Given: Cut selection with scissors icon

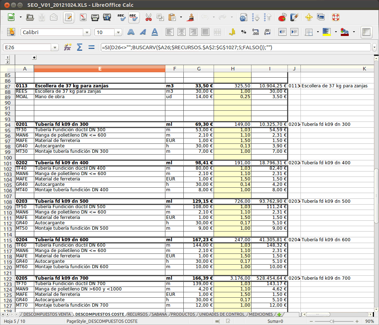Looking at the screenshot, I should point(148,17).
